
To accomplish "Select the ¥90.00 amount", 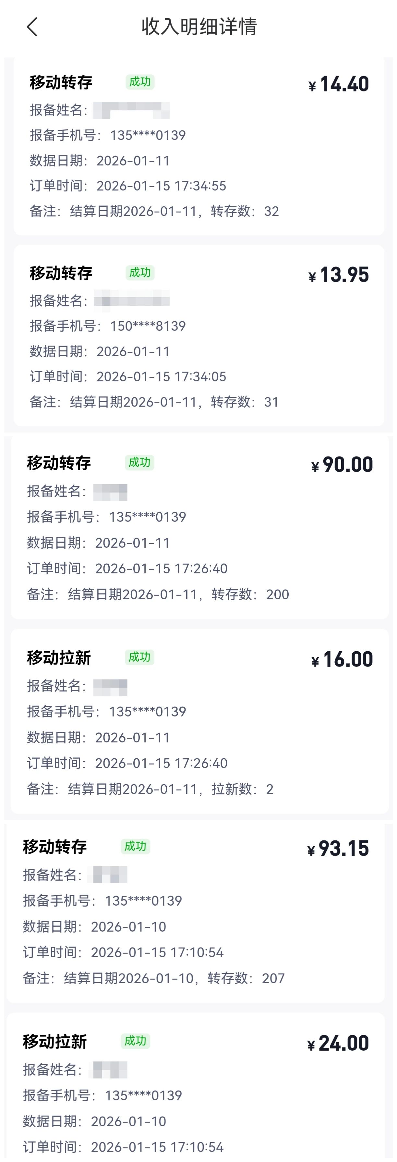I will 343,465.
